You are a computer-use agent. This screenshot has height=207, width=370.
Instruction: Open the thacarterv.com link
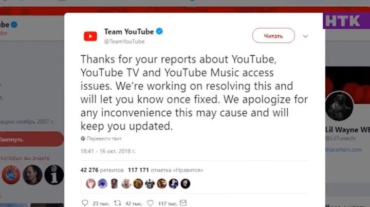344,150
